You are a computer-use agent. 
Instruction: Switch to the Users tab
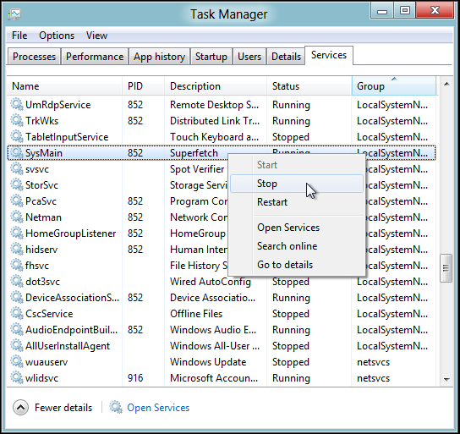(x=249, y=57)
